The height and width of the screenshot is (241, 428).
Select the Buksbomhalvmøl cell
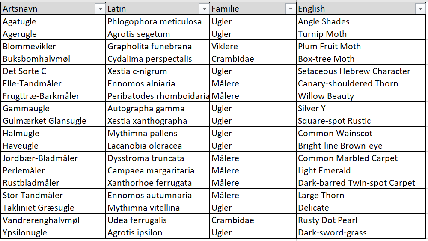53,59
